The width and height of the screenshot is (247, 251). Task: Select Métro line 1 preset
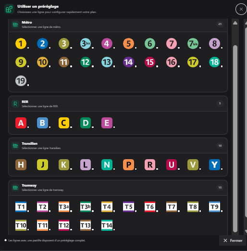(21, 43)
